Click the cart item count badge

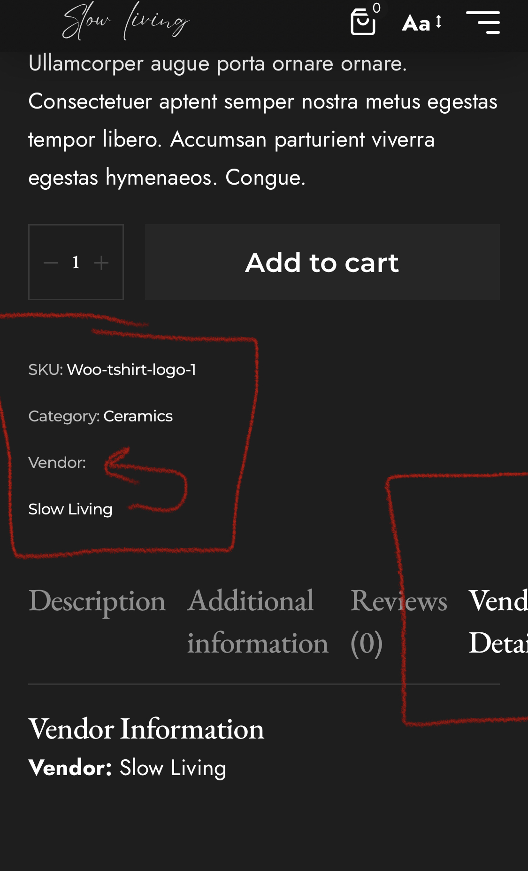(376, 8)
